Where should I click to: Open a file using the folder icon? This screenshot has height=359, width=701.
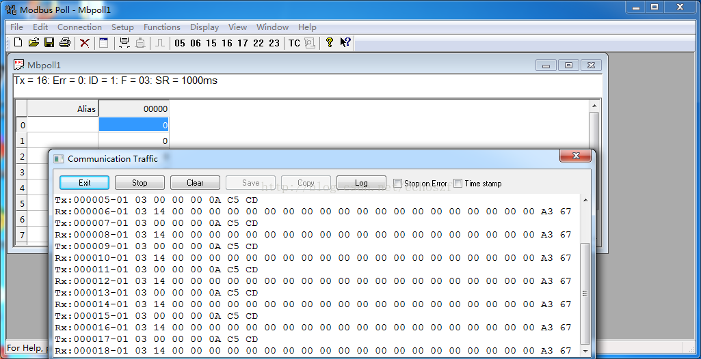pyautogui.click(x=34, y=42)
